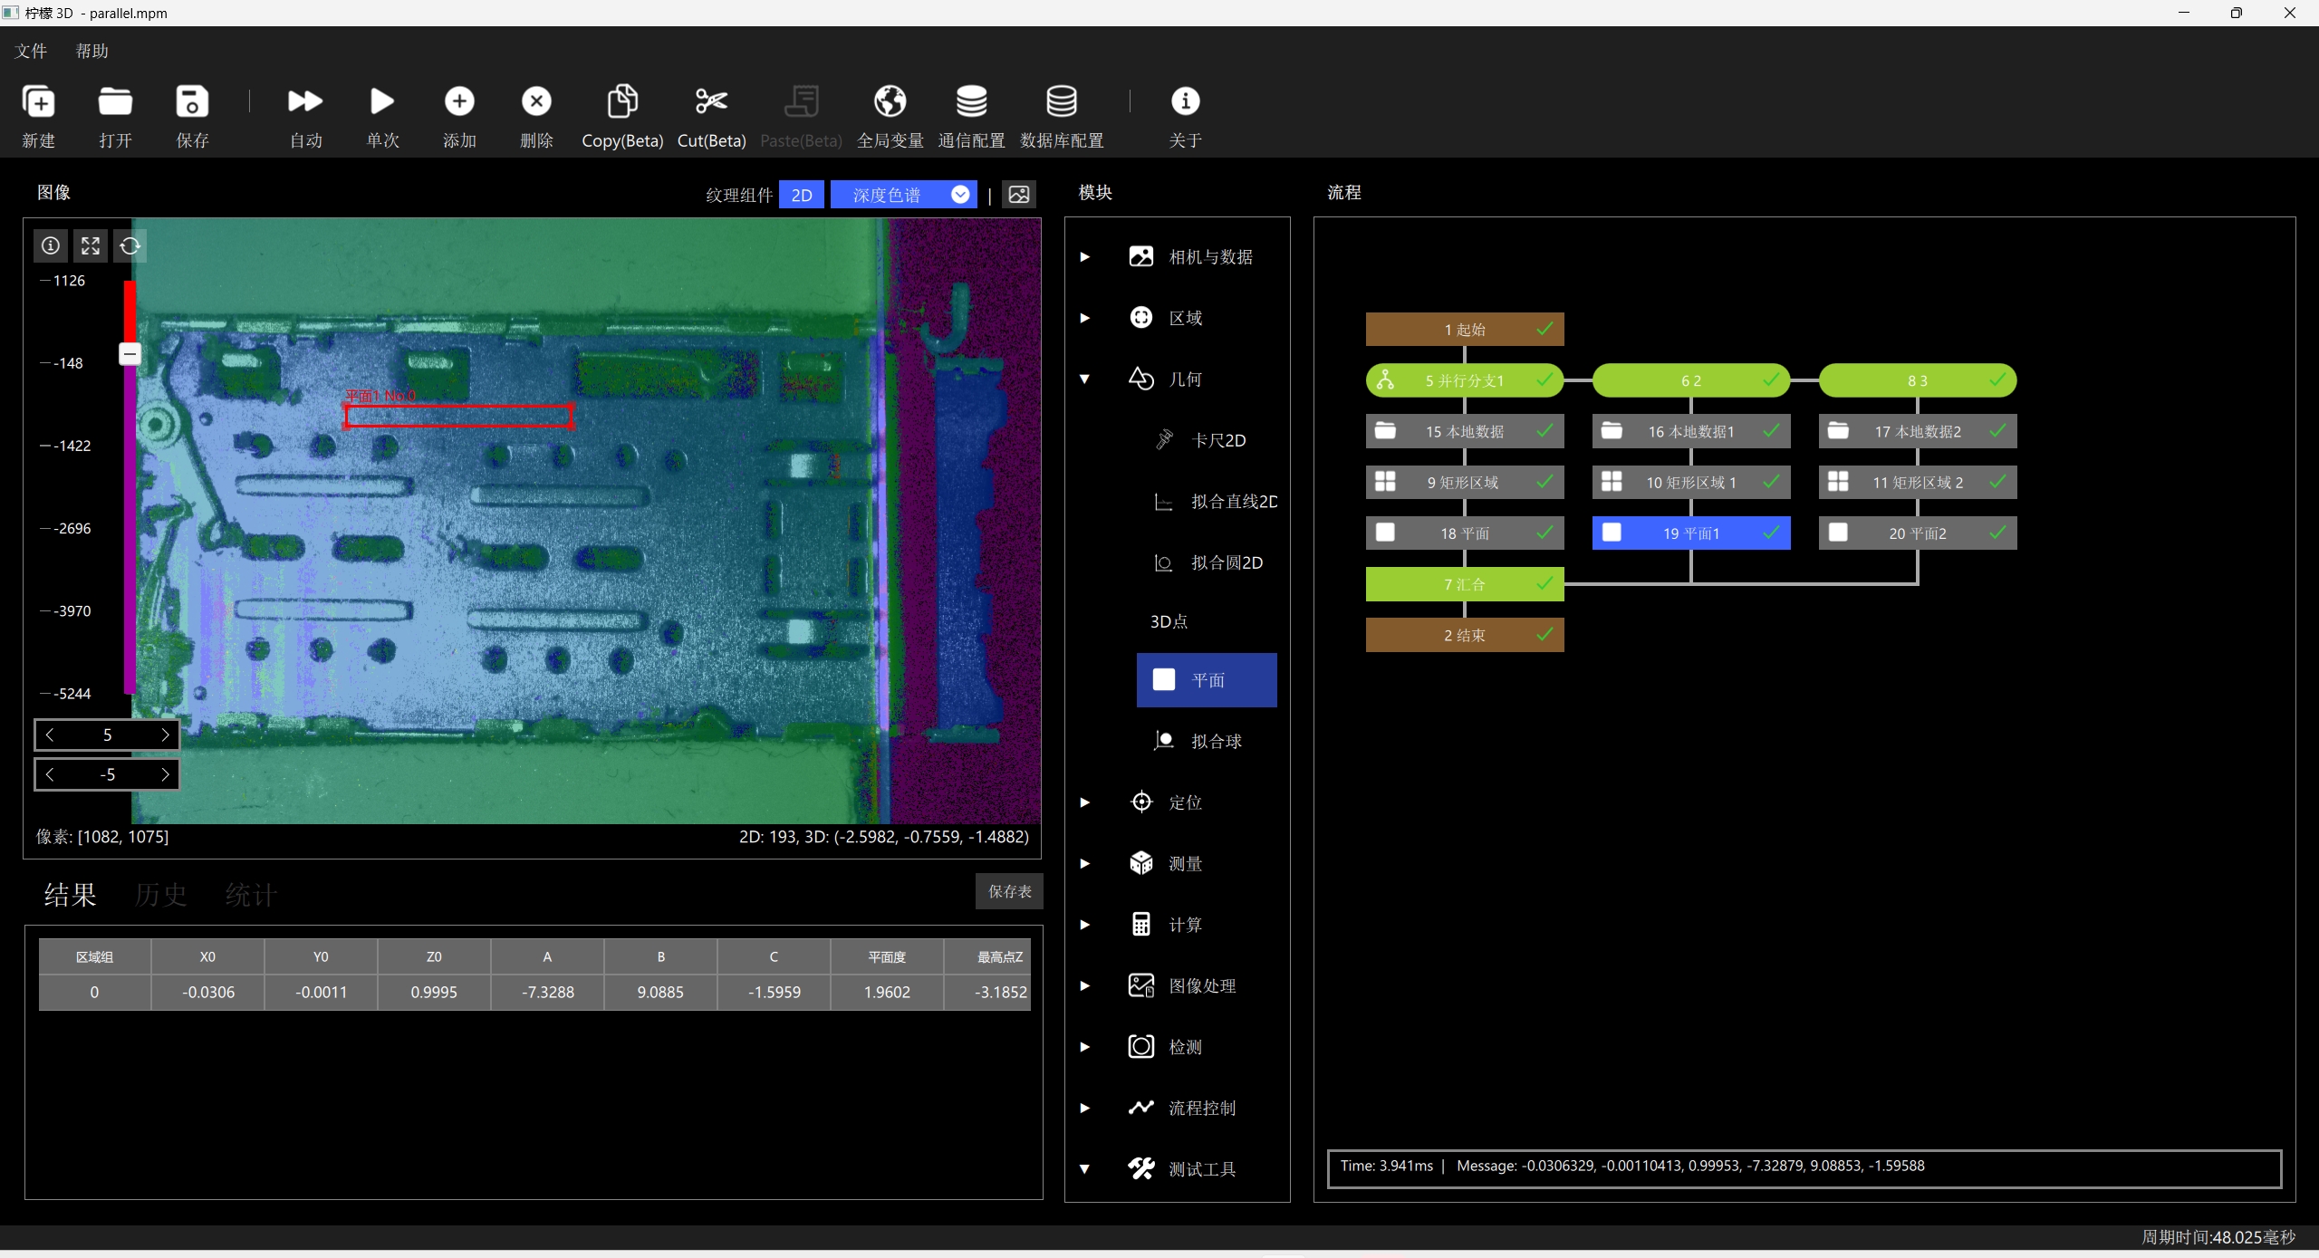Select 拟合圆2D circle fitting module
The height and width of the screenshot is (1258, 2319).
[1207, 562]
